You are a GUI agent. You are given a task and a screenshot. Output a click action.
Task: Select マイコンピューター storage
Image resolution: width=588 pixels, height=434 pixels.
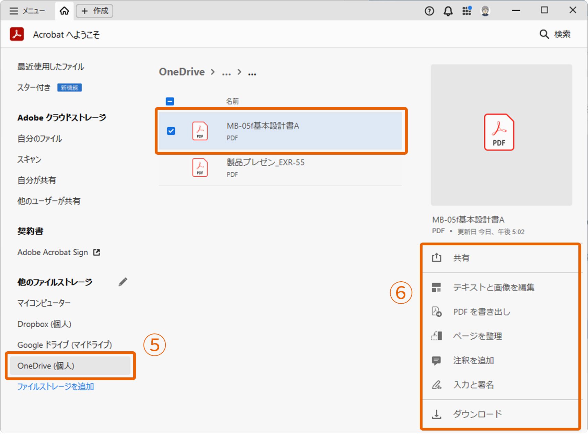tap(44, 303)
